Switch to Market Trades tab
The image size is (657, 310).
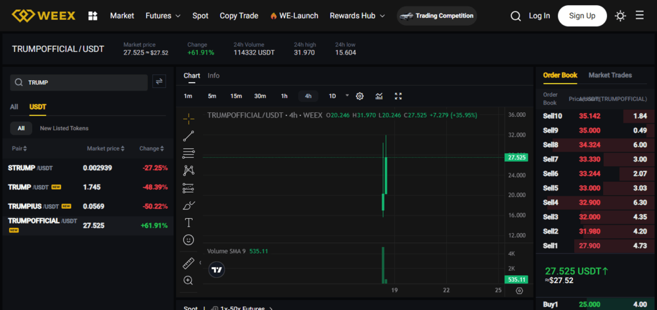[610, 76]
